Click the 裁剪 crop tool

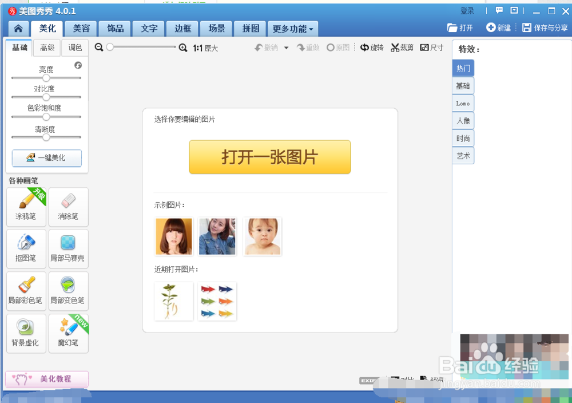[x=402, y=48]
